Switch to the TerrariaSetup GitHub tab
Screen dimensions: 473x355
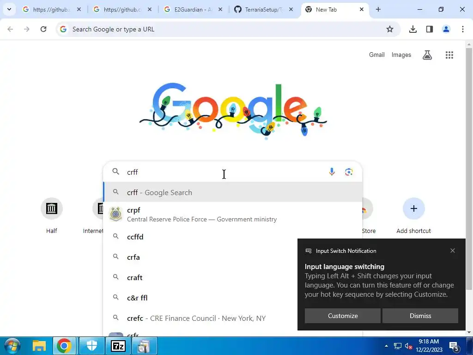[x=264, y=10]
